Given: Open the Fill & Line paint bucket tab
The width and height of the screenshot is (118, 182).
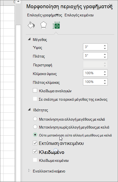Looking at the screenshot, I should pos(31,25).
